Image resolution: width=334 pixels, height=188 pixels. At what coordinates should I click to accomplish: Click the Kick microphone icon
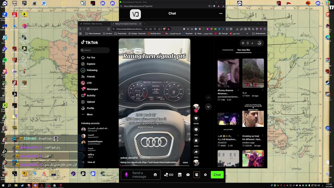[x=127, y=175]
